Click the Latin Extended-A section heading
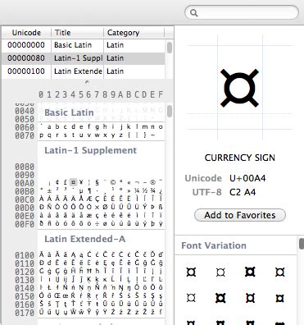The width and height of the screenshot is (304, 325). pyautogui.click(x=85, y=239)
